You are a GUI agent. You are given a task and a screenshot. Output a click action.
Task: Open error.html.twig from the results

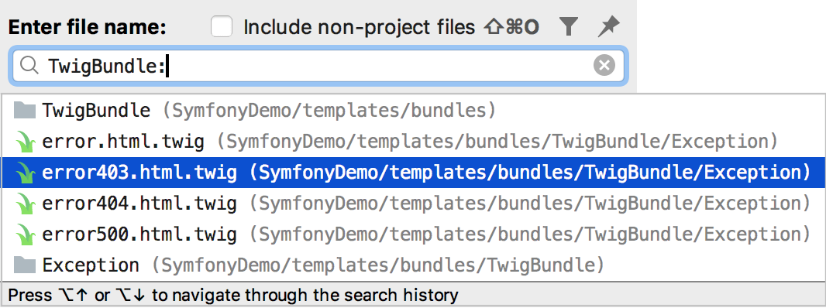[413, 142]
